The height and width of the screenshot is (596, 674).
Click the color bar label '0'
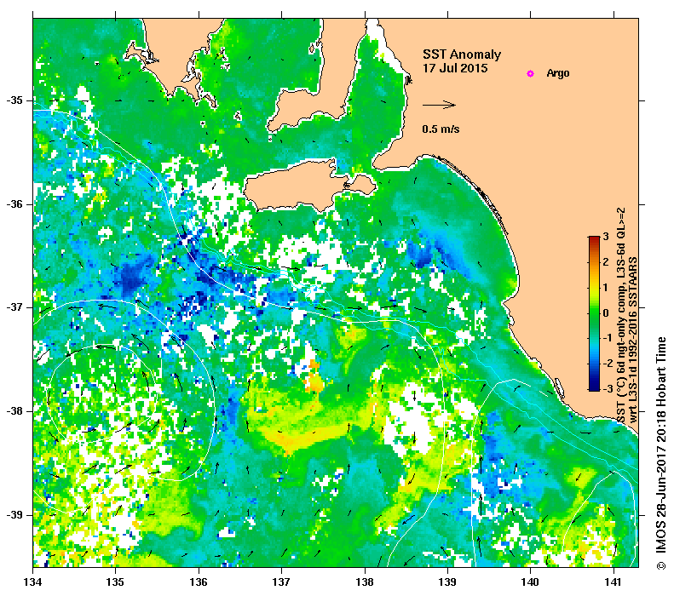tap(606, 312)
